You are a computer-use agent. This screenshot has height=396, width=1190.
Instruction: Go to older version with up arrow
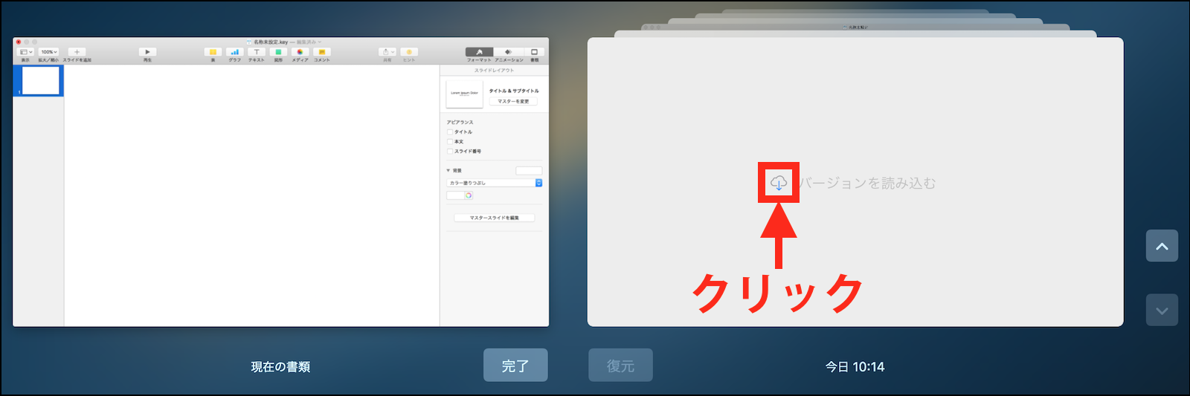pyautogui.click(x=1162, y=246)
